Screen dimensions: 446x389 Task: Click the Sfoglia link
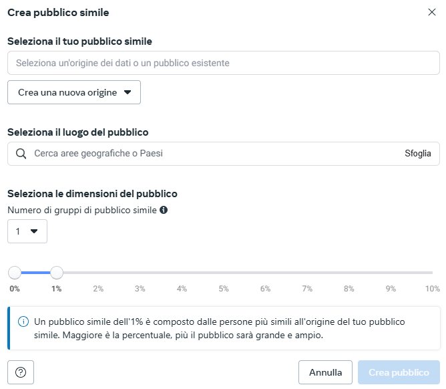418,154
